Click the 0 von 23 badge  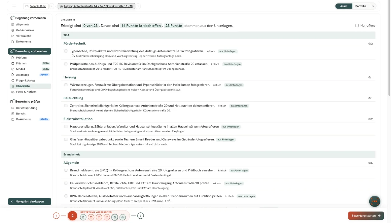pyautogui.click(x=90, y=26)
